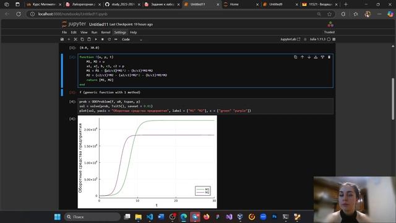Delete the active cell with trash icon

pos(329,57)
